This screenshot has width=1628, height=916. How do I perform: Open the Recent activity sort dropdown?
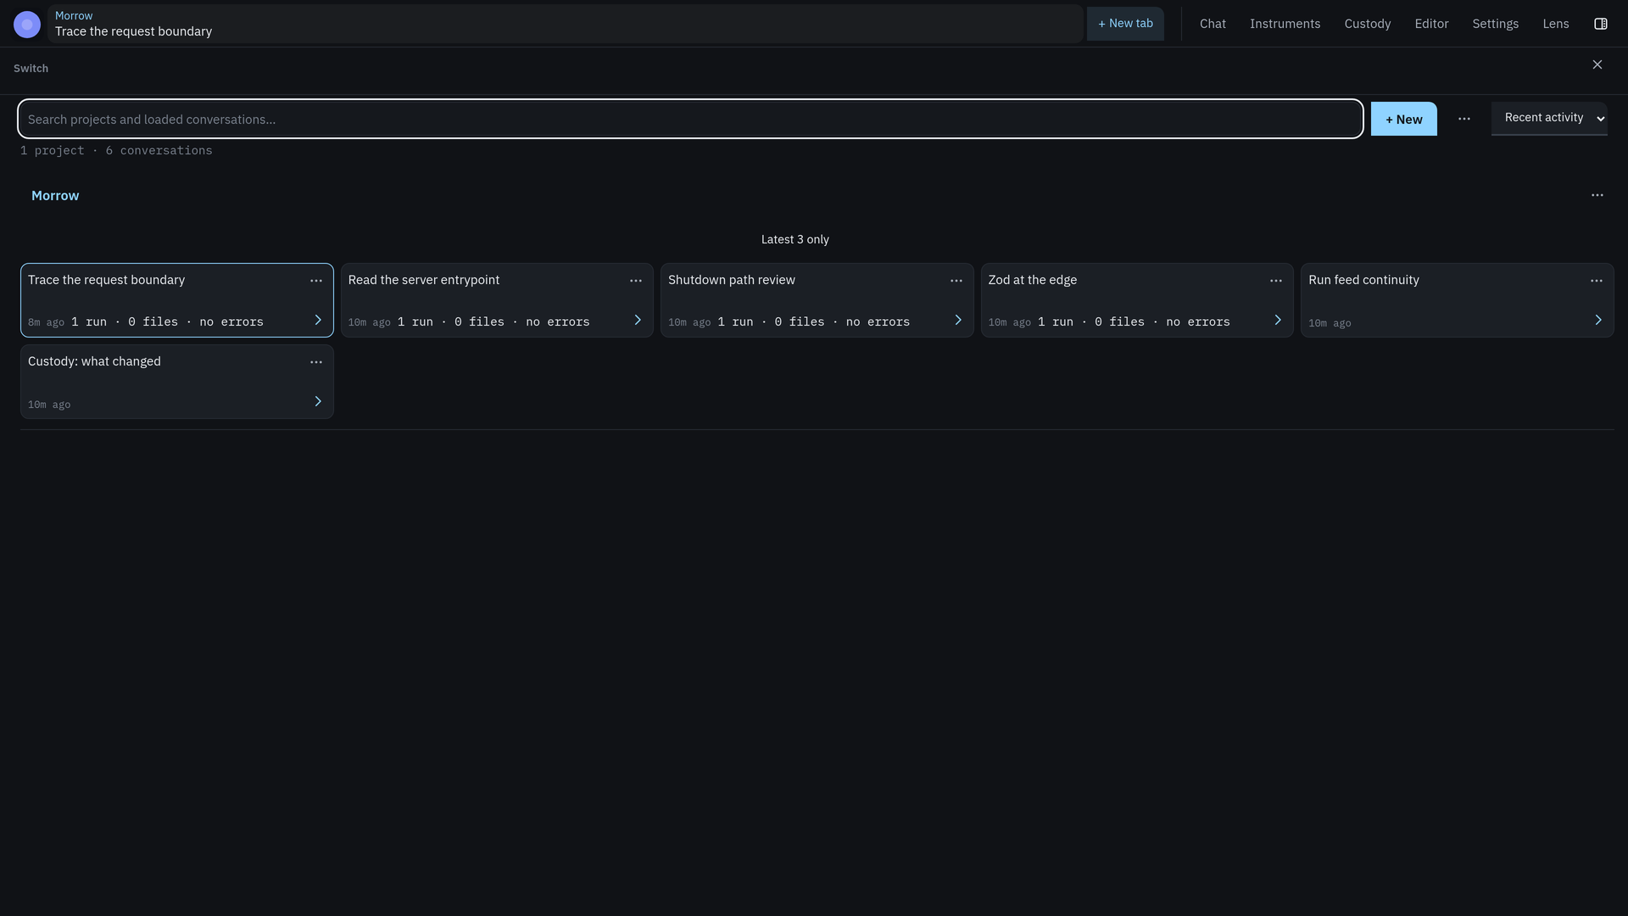point(1549,118)
